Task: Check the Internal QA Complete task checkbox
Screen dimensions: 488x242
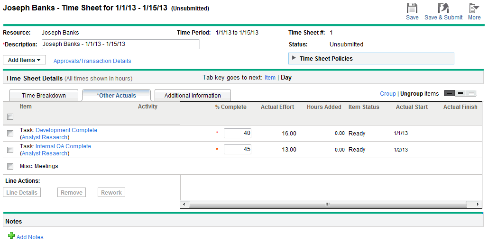Action: pos(10,150)
